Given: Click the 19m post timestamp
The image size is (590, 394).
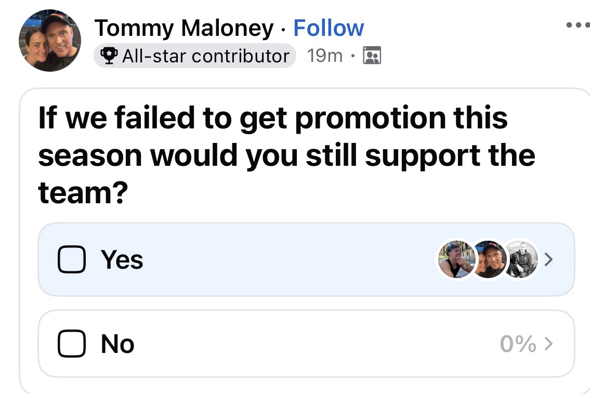Looking at the screenshot, I should point(325,56).
